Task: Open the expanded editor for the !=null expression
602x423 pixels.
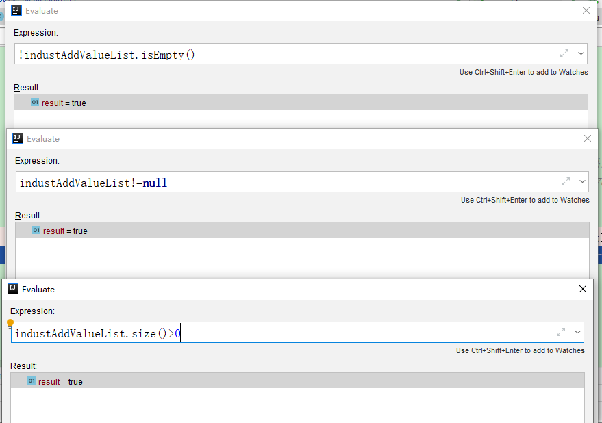Action: [564, 181]
